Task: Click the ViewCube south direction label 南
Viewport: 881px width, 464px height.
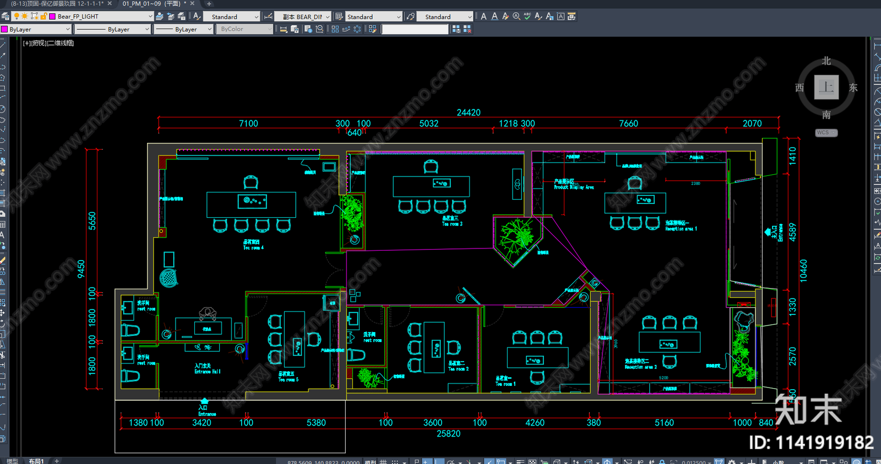Action: click(x=826, y=114)
